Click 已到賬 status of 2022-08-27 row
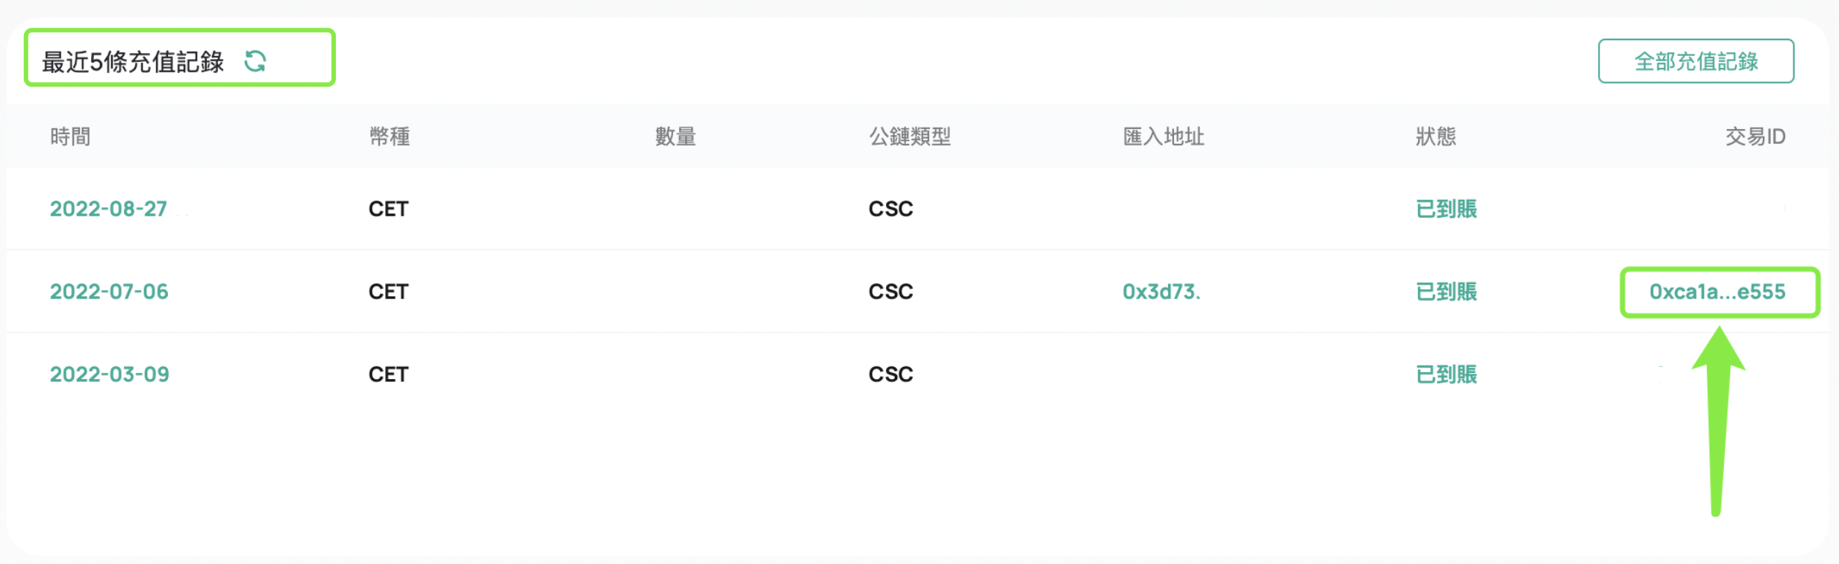The height and width of the screenshot is (564, 1839). (1446, 209)
